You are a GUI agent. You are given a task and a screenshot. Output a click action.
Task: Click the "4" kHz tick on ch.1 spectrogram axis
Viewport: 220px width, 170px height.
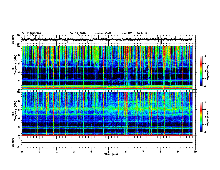(x=19, y=72)
